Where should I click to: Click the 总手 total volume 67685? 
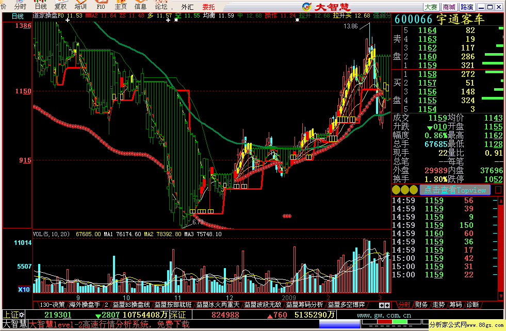pos(436,144)
